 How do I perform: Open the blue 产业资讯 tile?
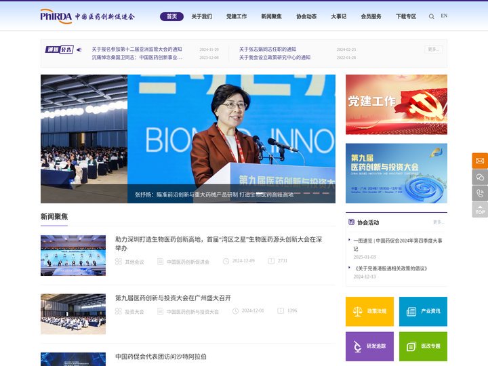(423, 311)
